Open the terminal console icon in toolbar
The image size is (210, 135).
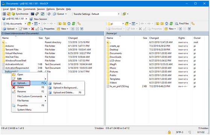(32, 14)
